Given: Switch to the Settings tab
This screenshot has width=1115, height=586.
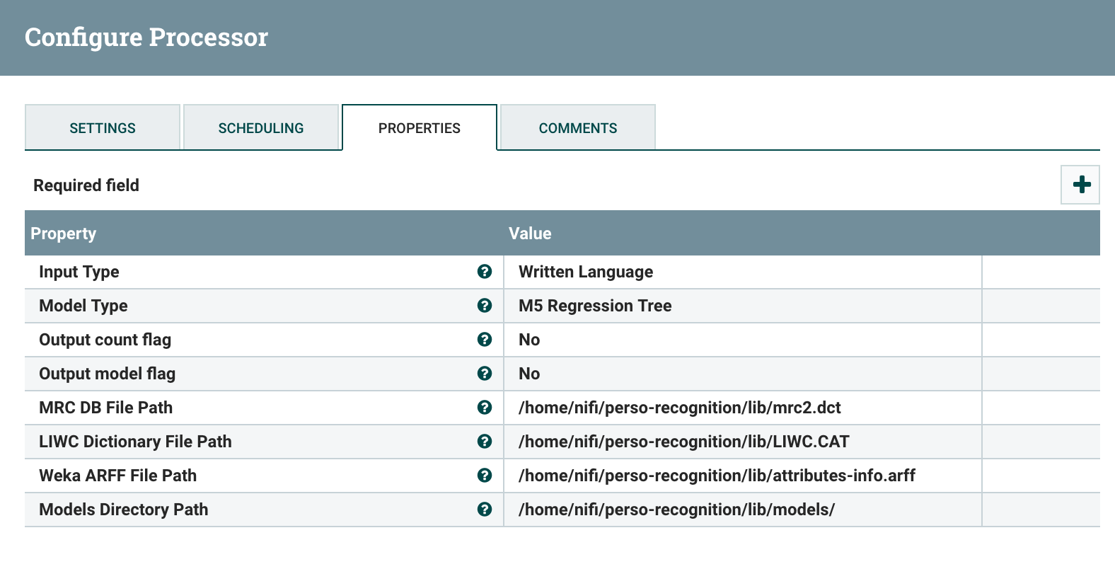Looking at the screenshot, I should (x=103, y=128).
